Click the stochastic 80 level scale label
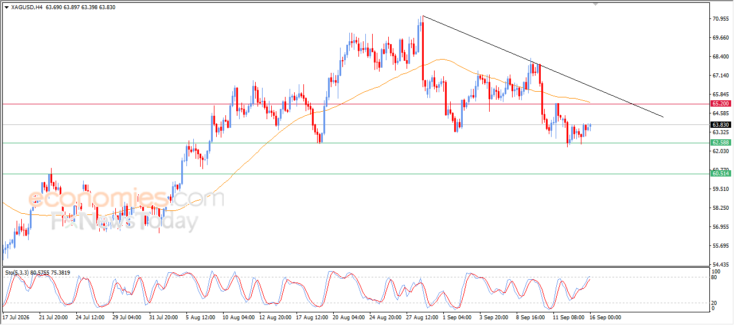Viewport: 734px width, 325px height. 715,277
